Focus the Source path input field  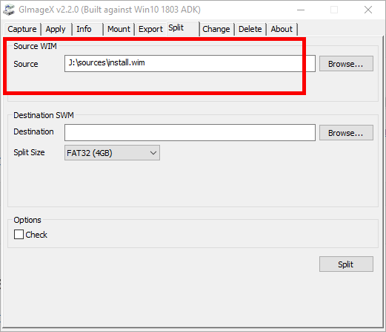(190, 64)
